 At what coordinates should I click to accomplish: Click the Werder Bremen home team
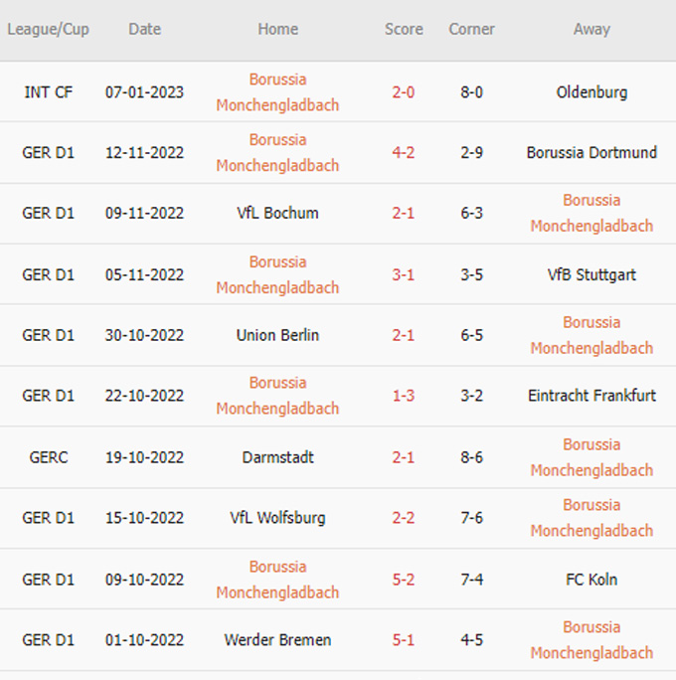[x=277, y=640]
